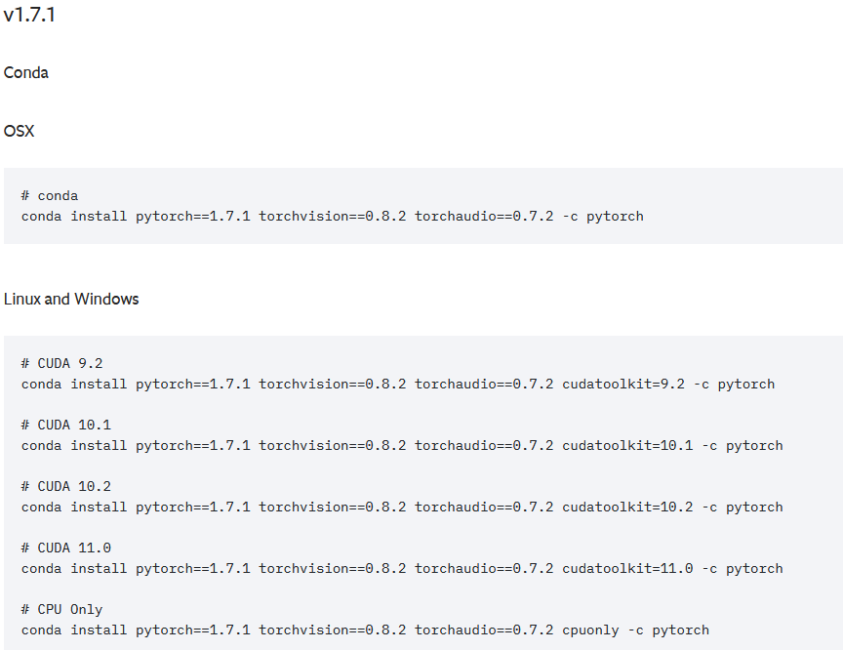This screenshot has width=843, height=650.
Task: Click 'pytorch==1.7.1' in the CUDA 9.2 command
Action: point(193,385)
